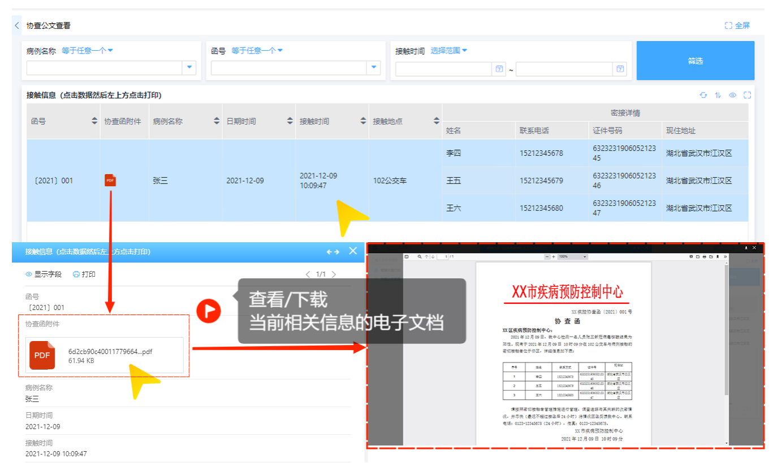Toggle PDF viewer sidebar panel
Image resolution: width=773 pixels, height=463 pixels.
click(406, 257)
